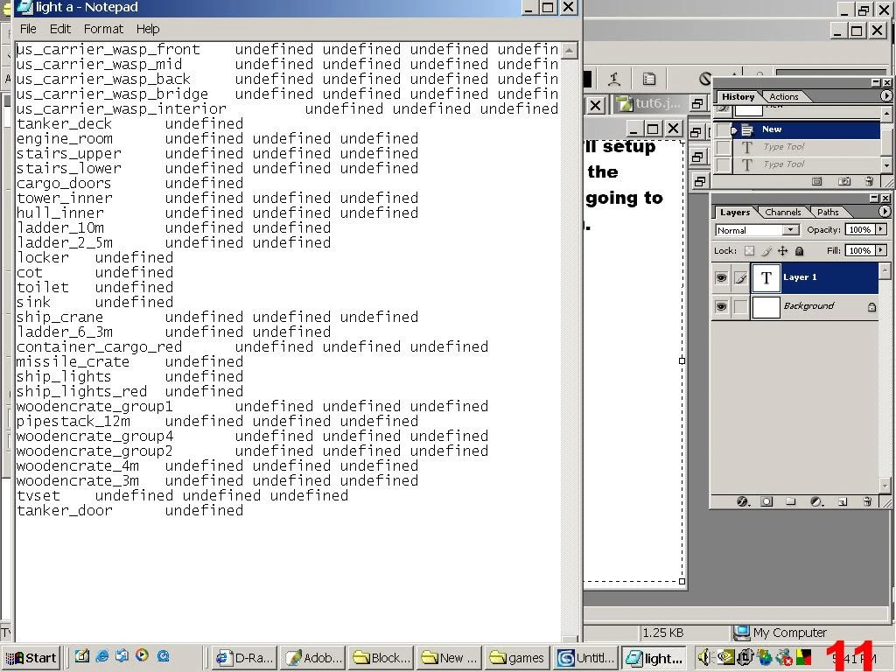
Task: Set history brush source for 'New' state
Action: [x=723, y=129]
